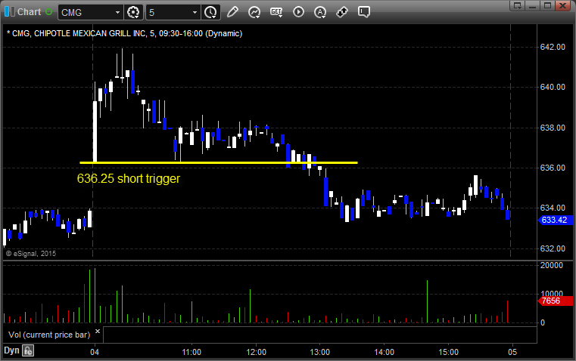
Task: Click the play replay button icon
Action: pyautogui.click(x=298, y=12)
